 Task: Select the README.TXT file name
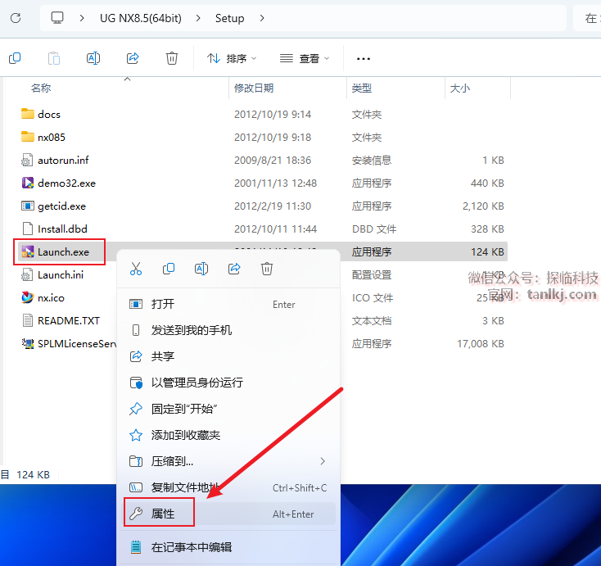[69, 320]
